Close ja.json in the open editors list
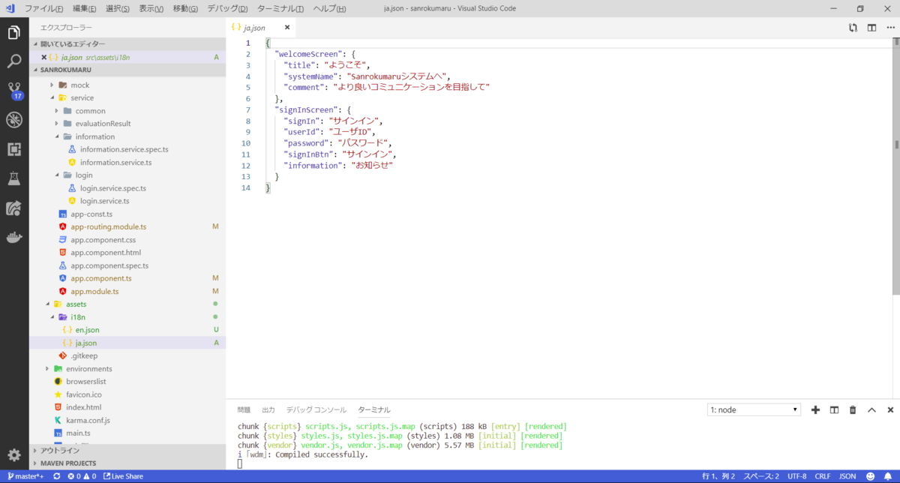Image resolution: width=900 pixels, height=483 pixels. 43,57
